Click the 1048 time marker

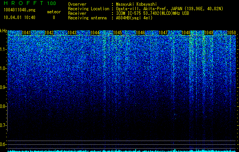click(186, 33)
